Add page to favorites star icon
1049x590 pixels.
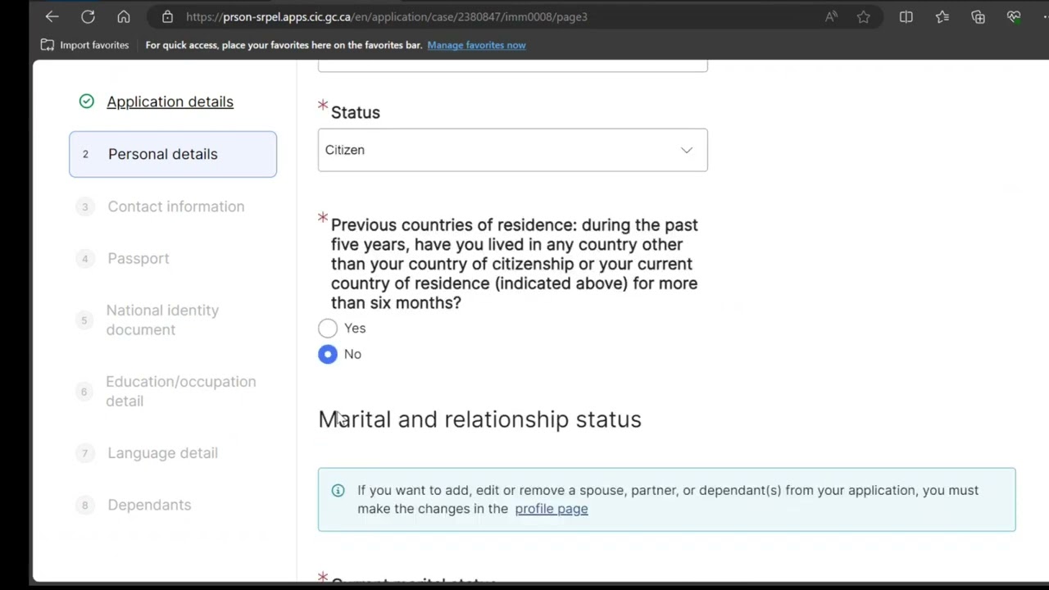(864, 16)
